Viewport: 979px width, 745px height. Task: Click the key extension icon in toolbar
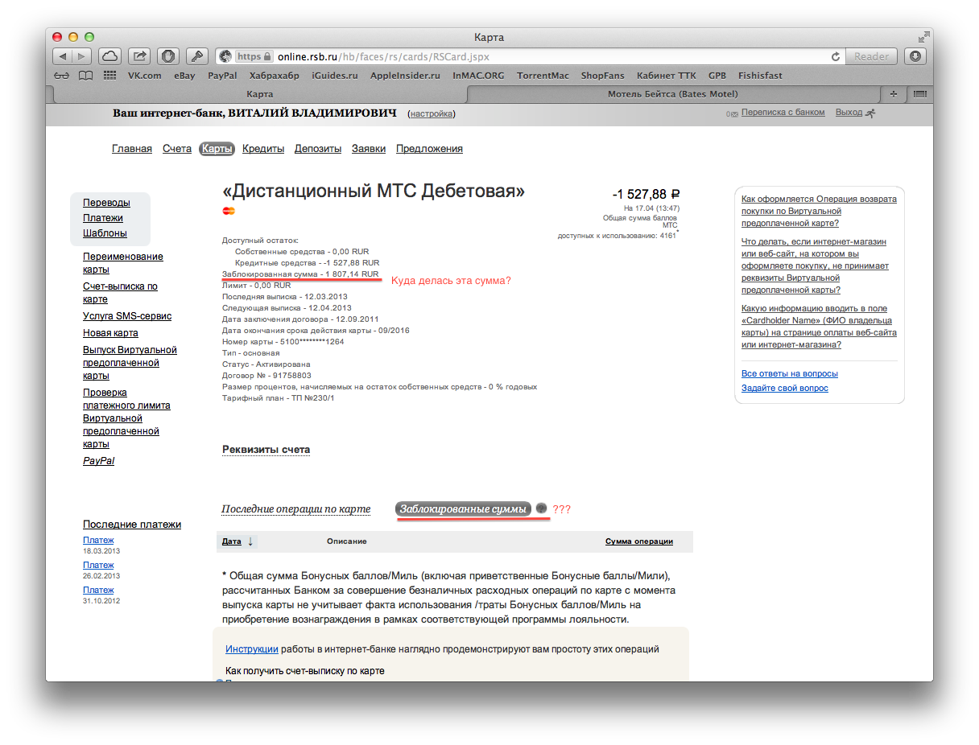196,56
